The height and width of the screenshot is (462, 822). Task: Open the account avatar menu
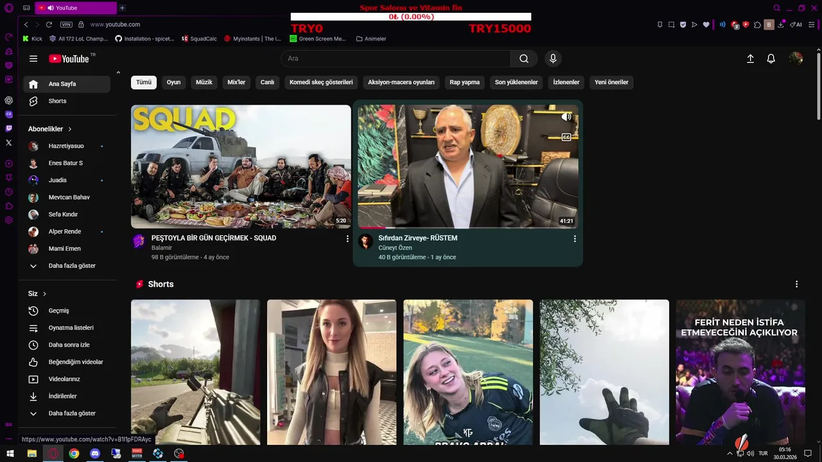pos(796,58)
